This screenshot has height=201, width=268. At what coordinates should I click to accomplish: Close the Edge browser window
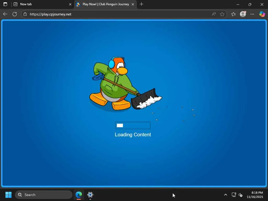[x=262, y=4]
